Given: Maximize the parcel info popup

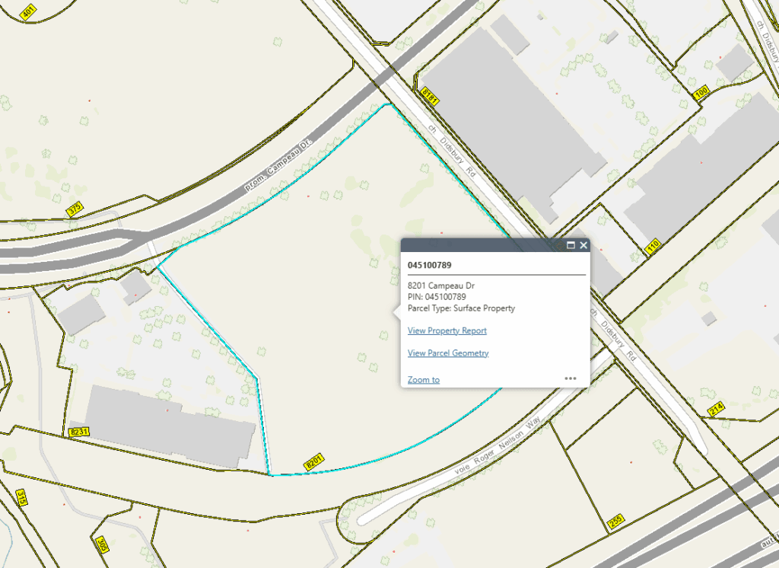Looking at the screenshot, I should point(571,245).
